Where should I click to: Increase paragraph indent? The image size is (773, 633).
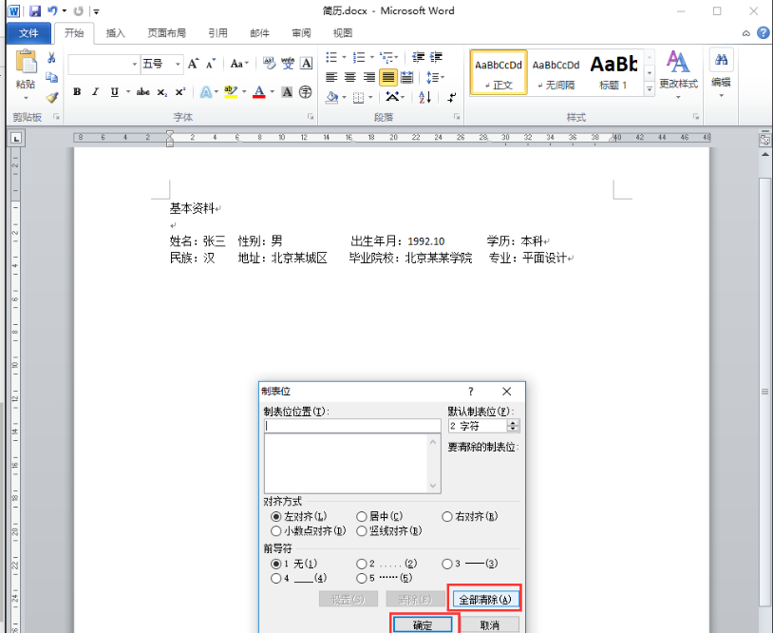[x=436, y=57]
